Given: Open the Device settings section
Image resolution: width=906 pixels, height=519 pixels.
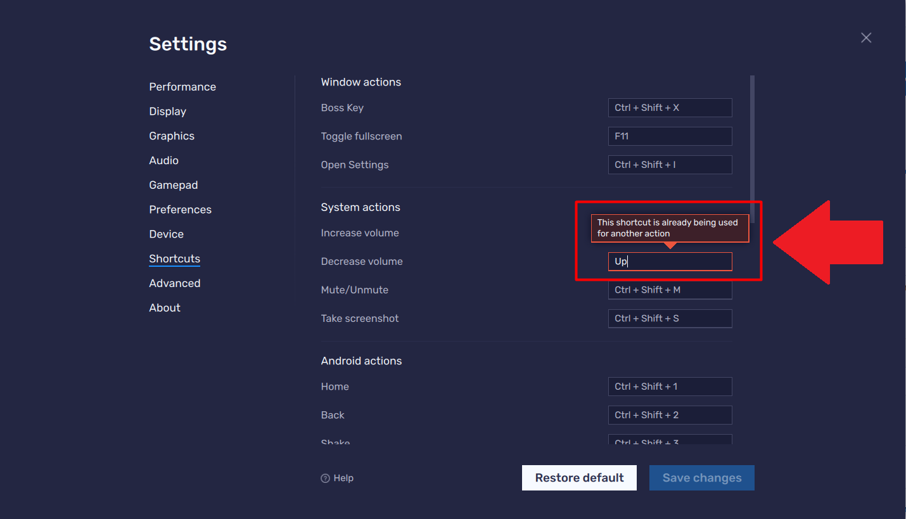Looking at the screenshot, I should [x=166, y=234].
